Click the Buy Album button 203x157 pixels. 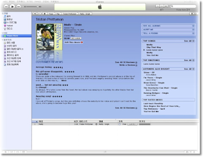tap(76, 39)
